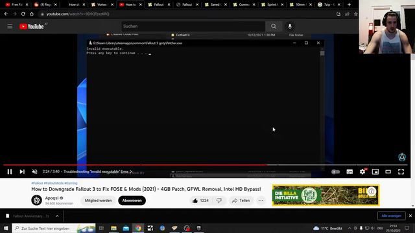Toggle the autoplay switch
The image size is (415, 233).
(336, 172)
